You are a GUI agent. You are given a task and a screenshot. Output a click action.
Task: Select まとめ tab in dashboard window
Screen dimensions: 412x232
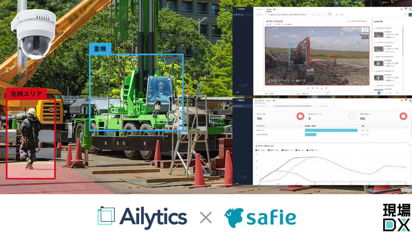coord(268,101)
